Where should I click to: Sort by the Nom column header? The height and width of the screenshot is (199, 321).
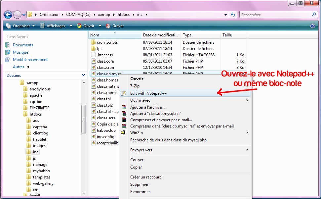[x=115, y=35]
